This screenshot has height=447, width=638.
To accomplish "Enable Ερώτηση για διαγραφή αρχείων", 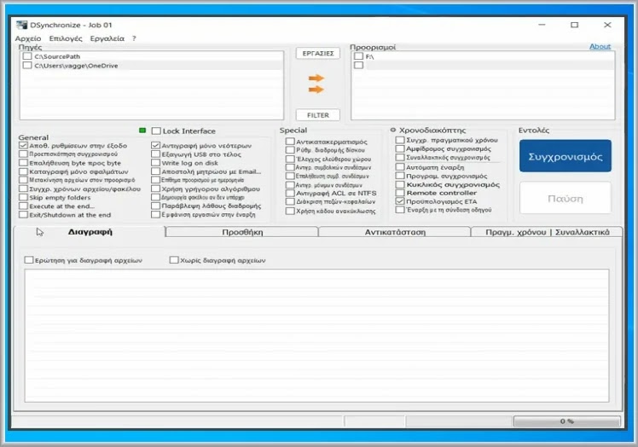I will [x=28, y=259].
